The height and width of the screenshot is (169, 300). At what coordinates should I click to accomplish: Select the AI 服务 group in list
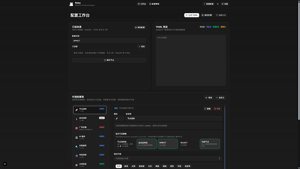tap(90, 137)
